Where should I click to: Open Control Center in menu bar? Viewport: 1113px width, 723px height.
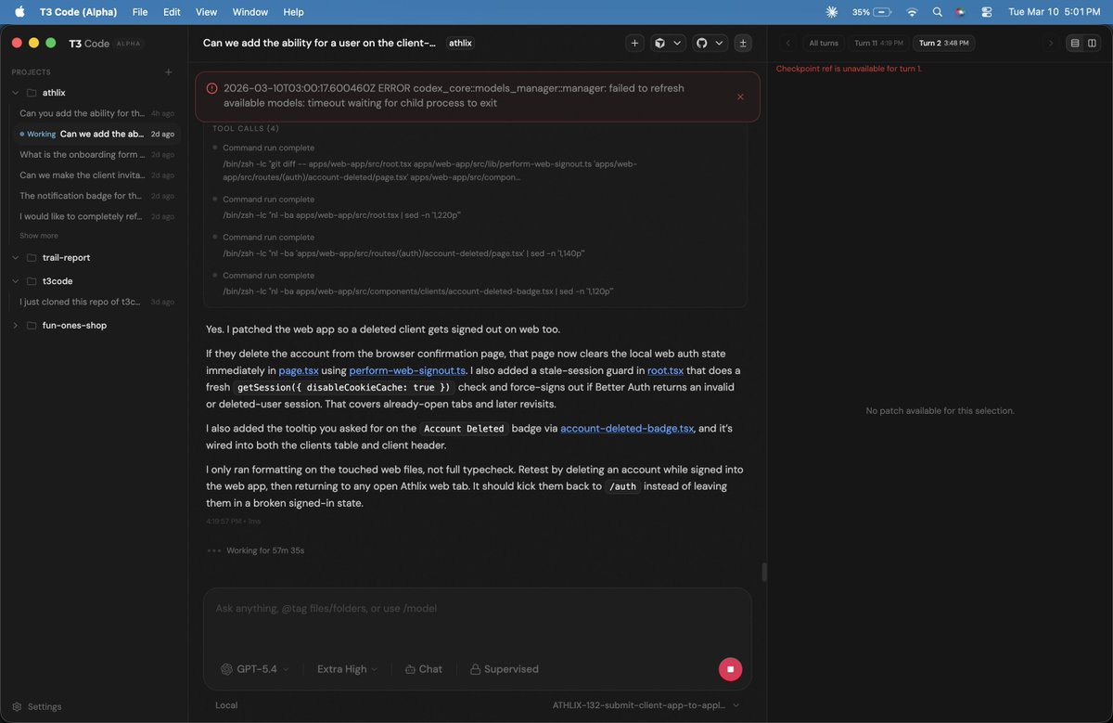[986, 12]
